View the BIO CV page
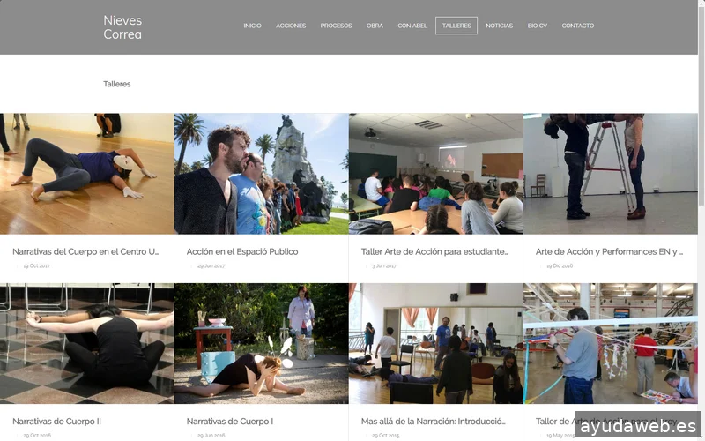The height and width of the screenshot is (441, 705). pyautogui.click(x=538, y=26)
